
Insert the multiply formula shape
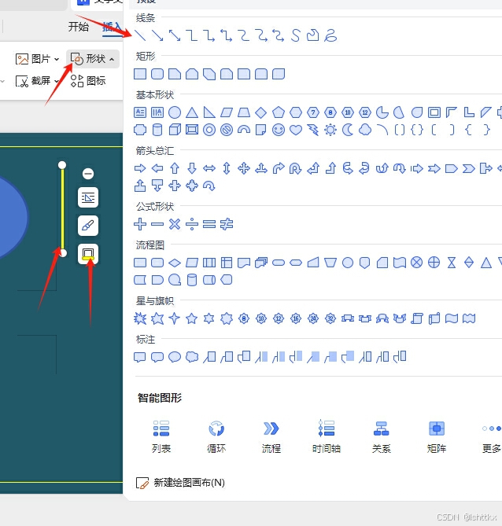click(x=175, y=224)
